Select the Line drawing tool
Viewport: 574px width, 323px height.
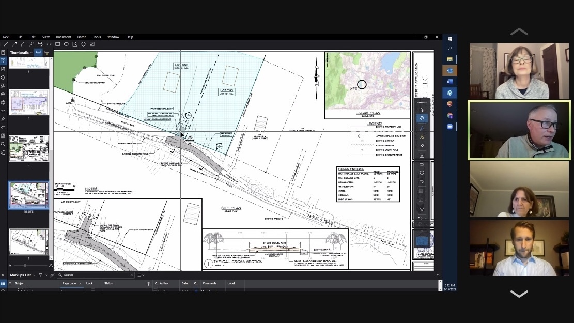pos(6,44)
